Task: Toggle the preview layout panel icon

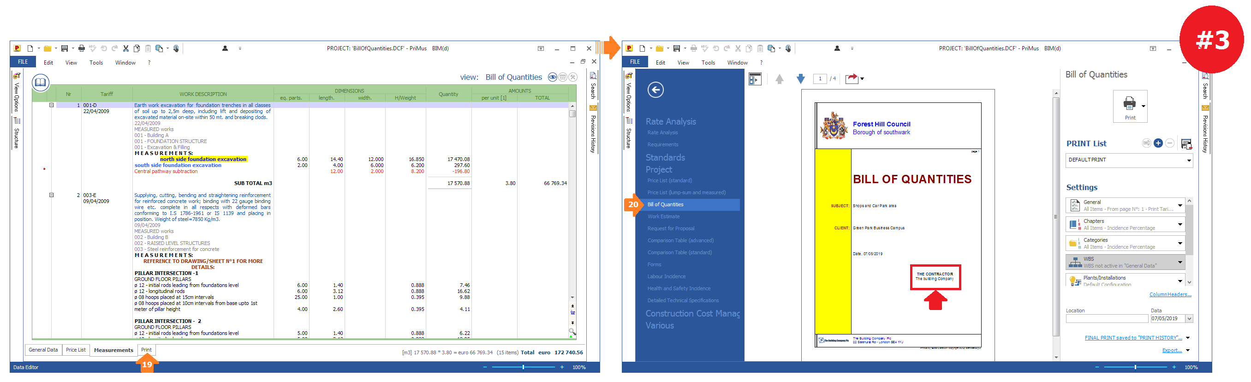Action: tap(755, 79)
